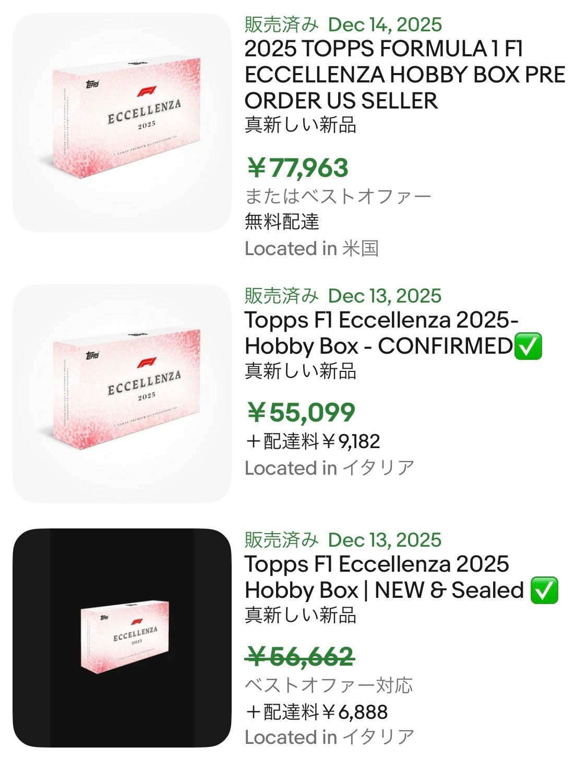Open the Eccellenza thumbnail of the ¥55,099 listing

[x=122, y=394]
